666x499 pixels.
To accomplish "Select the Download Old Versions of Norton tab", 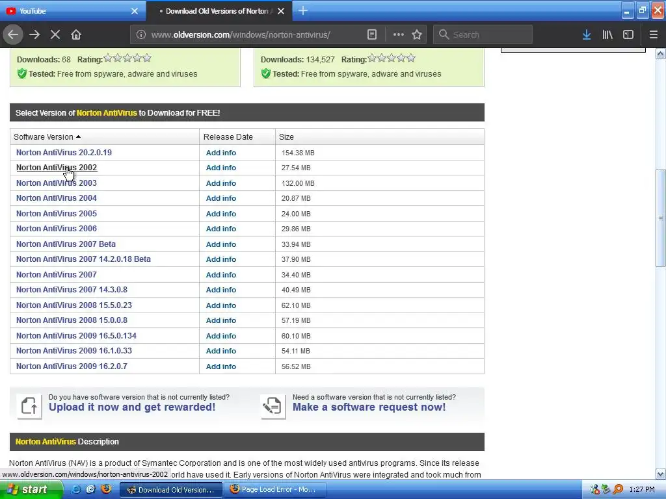I will click(x=219, y=11).
